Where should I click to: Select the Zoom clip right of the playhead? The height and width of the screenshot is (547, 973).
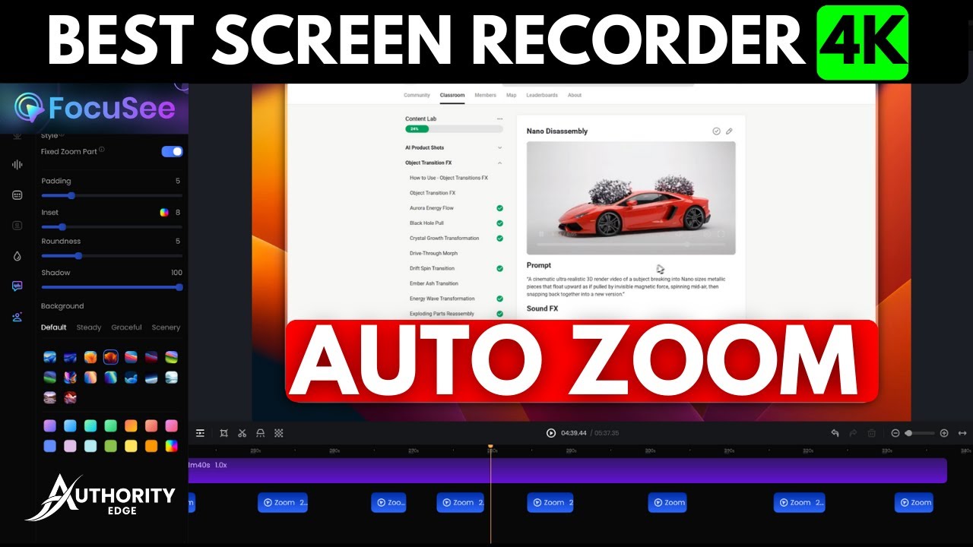click(550, 502)
